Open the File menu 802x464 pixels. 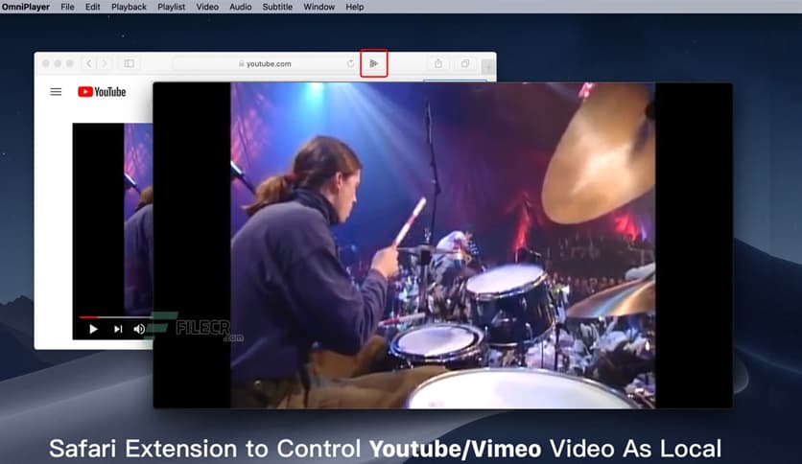[x=67, y=7]
